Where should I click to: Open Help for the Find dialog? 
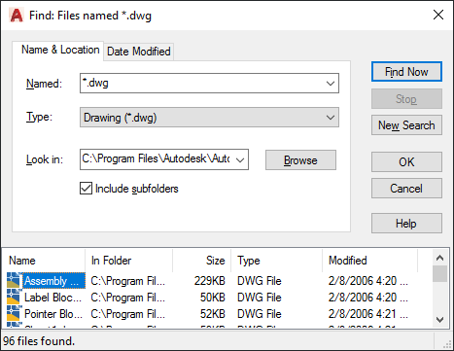(x=406, y=224)
